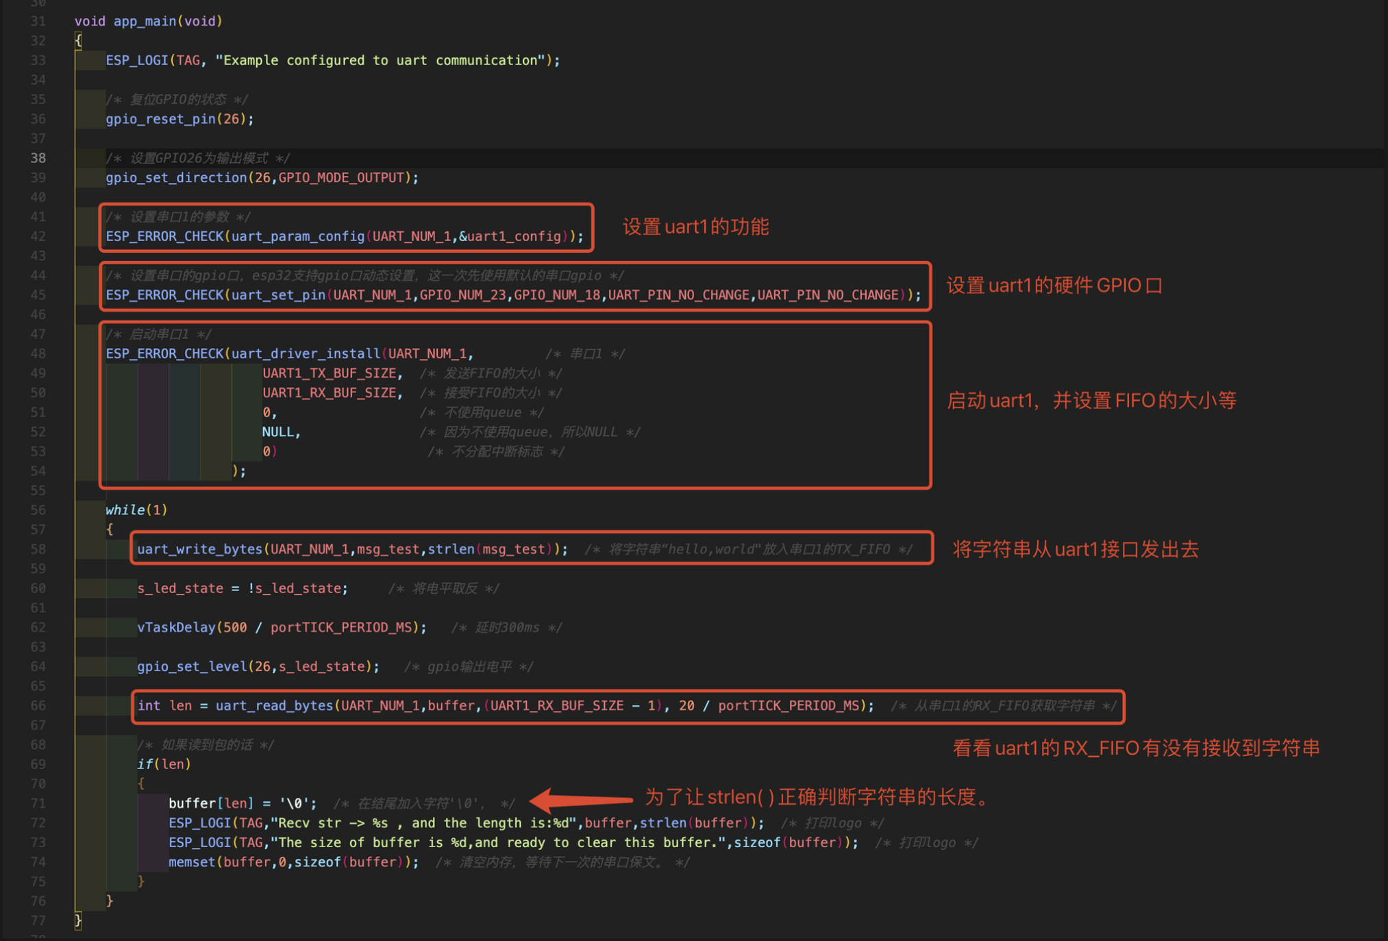This screenshot has height=941, width=1388.
Task: Click line number 38 in the gutter
Action: 38,158
